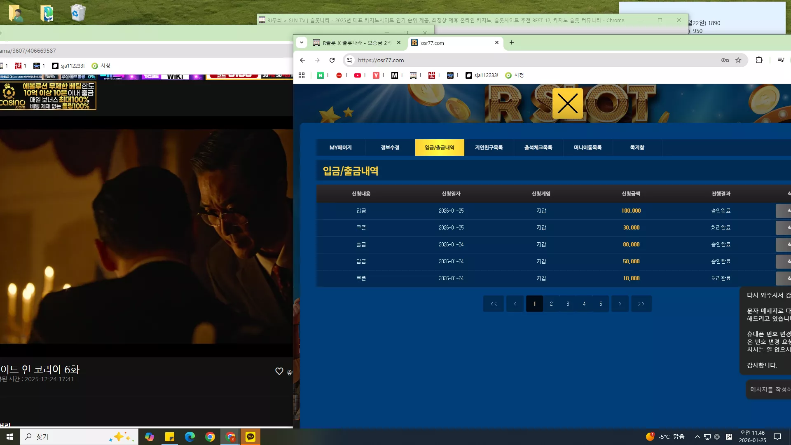
Task: Open the first Google Chrome taskbar icon
Action: [210, 437]
